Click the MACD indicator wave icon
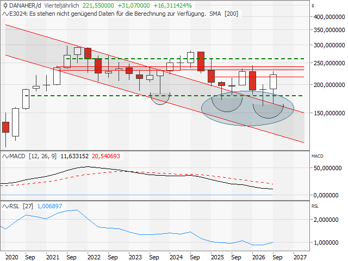Image resolution: width=348 pixels, height=261 pixels. 5,157
